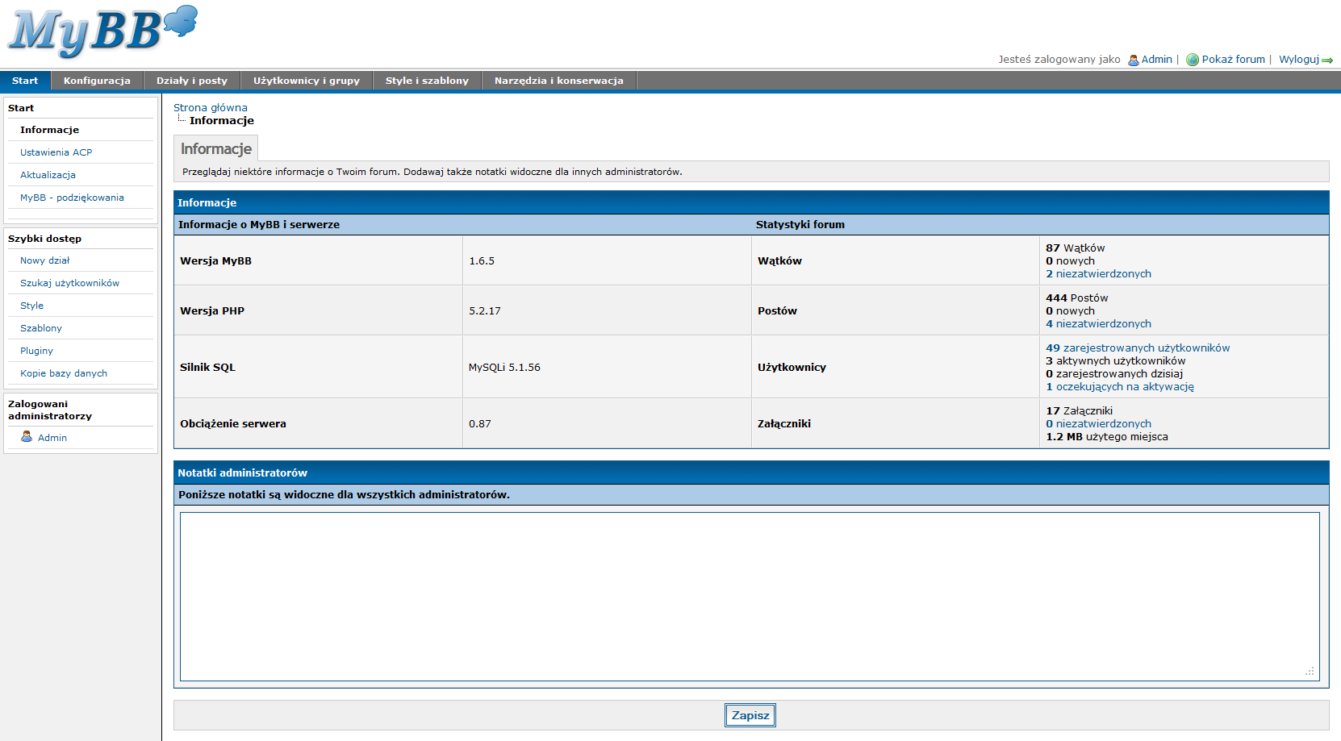This screenshot has height=741, width=1341.
Task: Select Nowy dział quick access link
Action: point(45,260)
